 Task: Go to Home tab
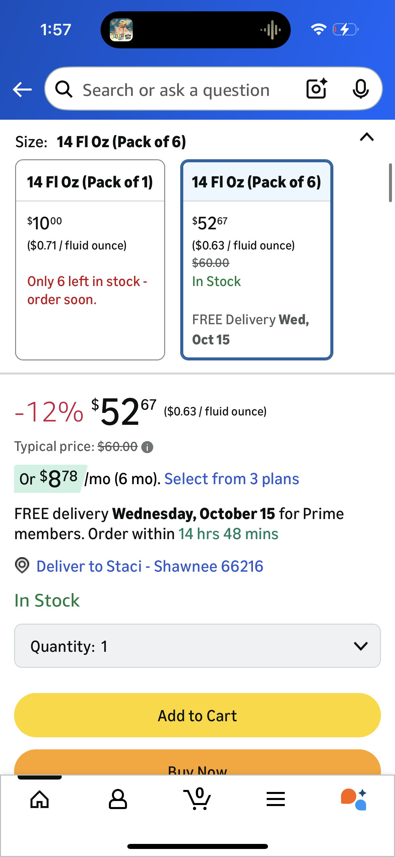tap(40, 800)
